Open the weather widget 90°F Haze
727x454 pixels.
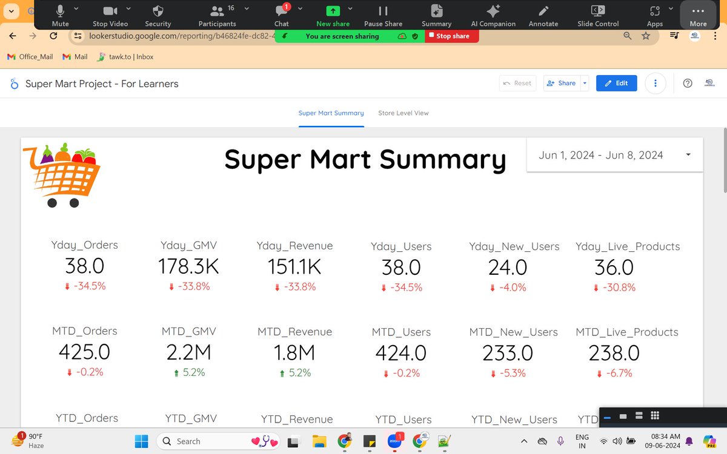coord(28,441)
